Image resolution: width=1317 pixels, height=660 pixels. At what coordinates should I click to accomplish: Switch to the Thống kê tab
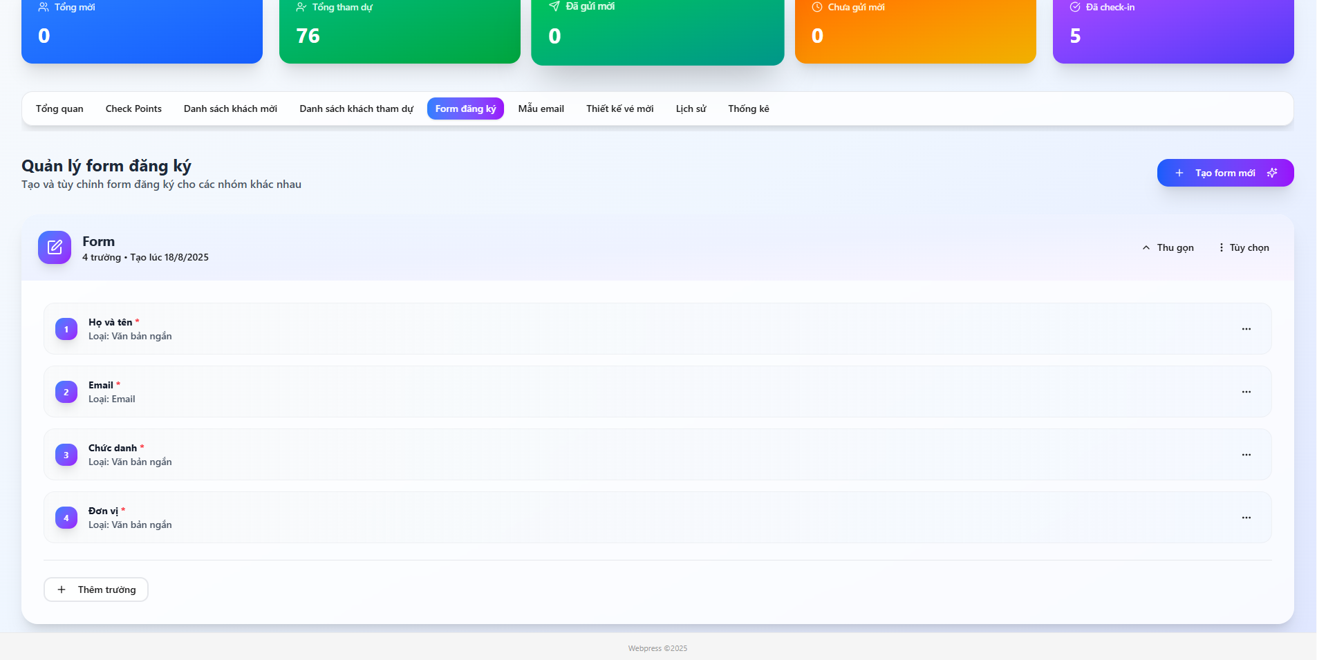click(748, 109)
